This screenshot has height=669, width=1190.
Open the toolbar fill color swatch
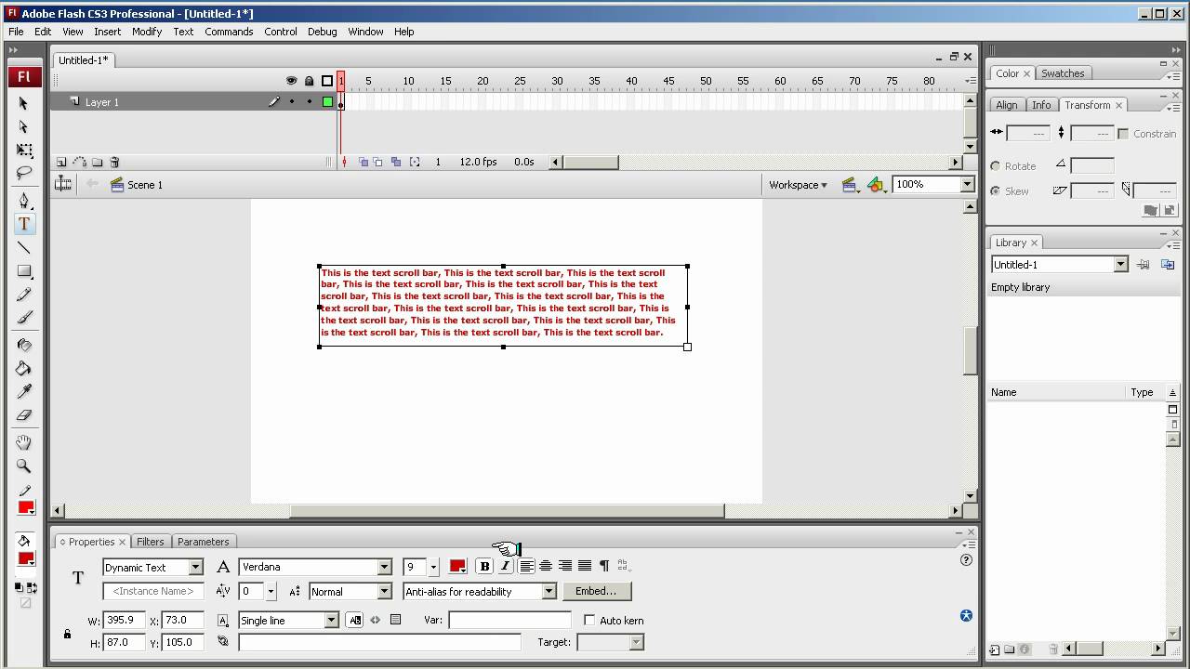[x=25, y=559]
